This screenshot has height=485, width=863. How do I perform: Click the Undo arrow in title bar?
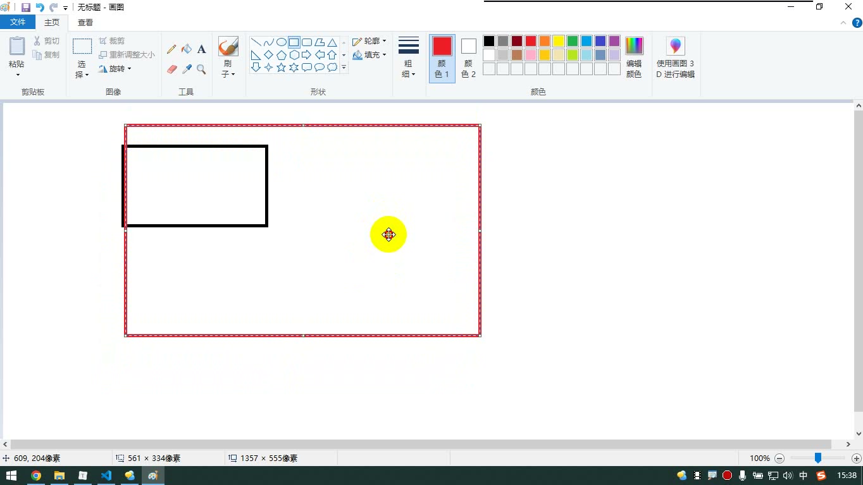[x=39, y=7]
